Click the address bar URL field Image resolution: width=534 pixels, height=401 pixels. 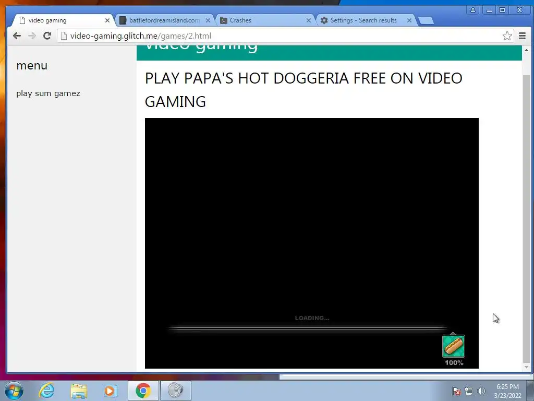point(285,36)
